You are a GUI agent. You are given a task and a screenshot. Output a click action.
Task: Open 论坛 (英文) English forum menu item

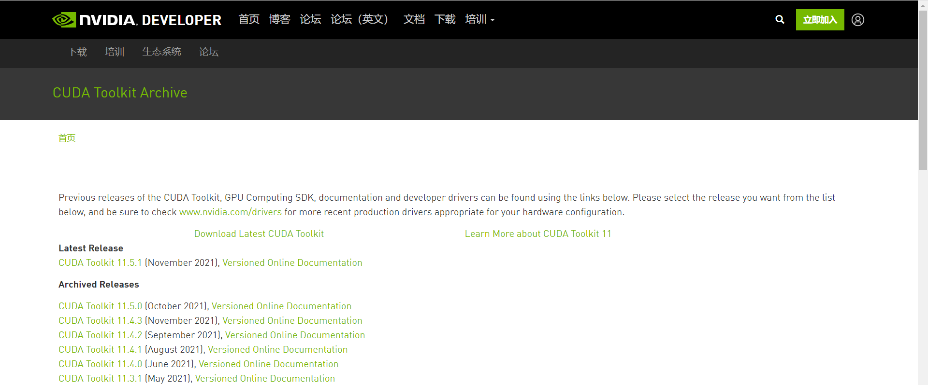click(360, 19)
